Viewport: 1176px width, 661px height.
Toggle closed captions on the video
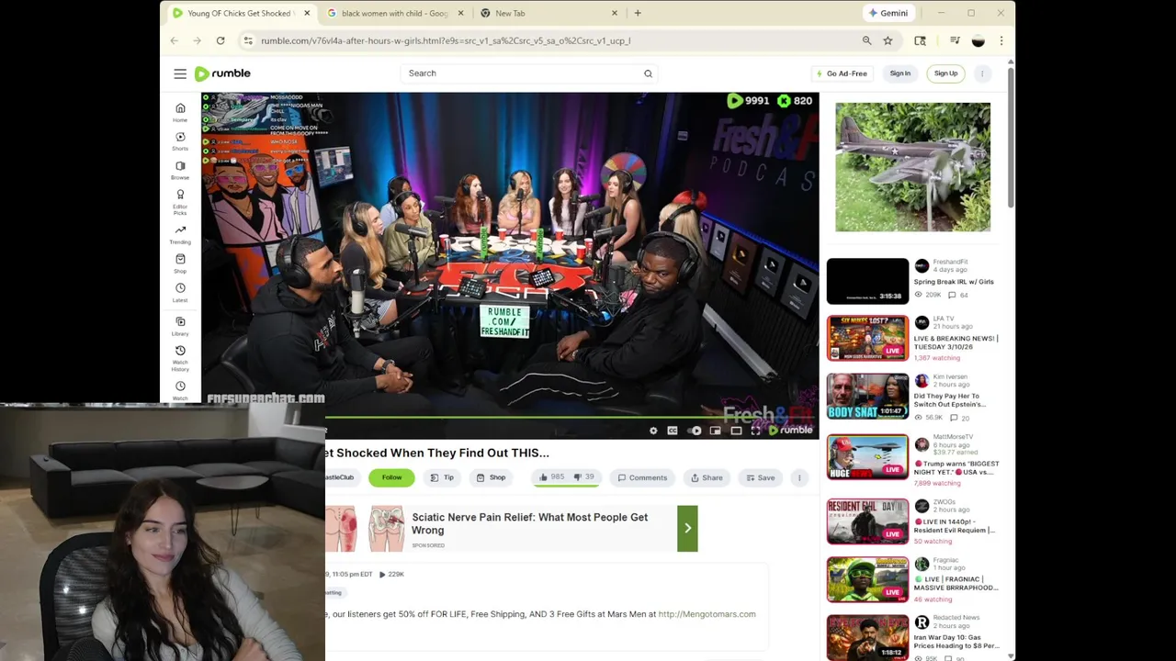(673, 431)
